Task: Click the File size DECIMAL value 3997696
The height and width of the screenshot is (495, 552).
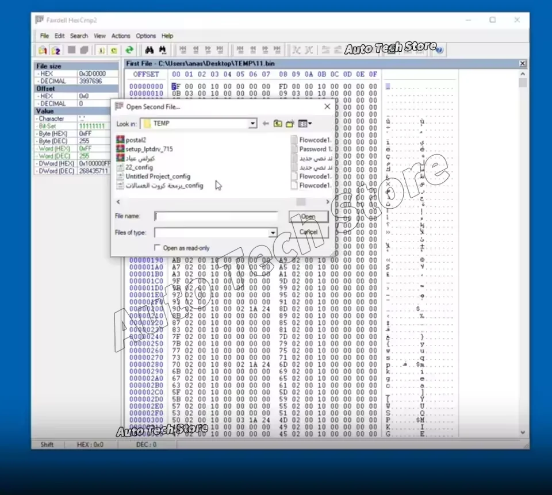Action: pos(90,81)
